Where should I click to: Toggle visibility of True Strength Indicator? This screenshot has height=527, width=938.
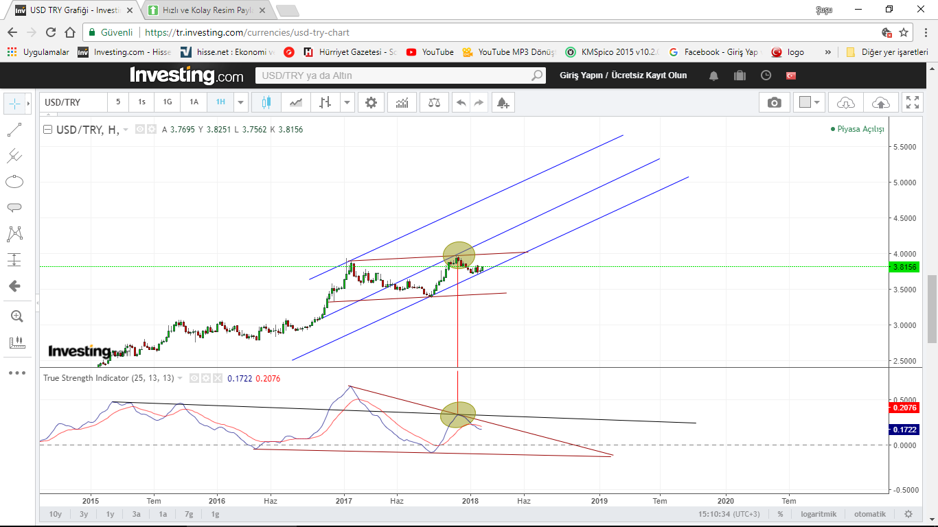click(194, 378)
